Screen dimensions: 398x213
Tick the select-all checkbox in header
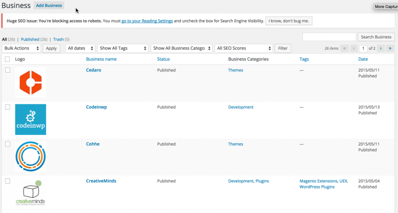click(x=8, y=59)
